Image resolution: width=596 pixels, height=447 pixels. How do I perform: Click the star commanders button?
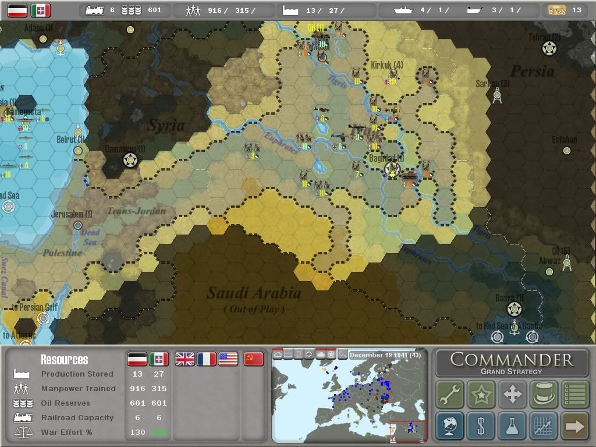(x=481, y=394)
